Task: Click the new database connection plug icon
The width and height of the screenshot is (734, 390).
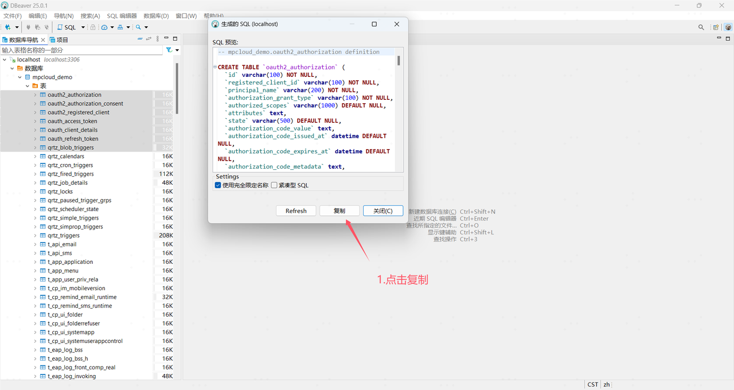Action: (x=8, y=27)
